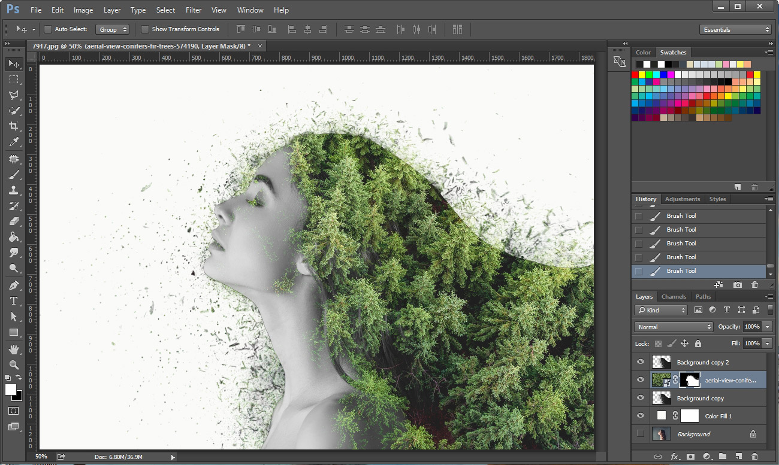The width and height of the screenshot is (779, 465).
Task: Hide the Background copy layer
Action: pos(641,398)
